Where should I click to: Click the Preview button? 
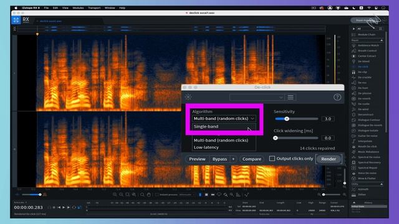197,159
